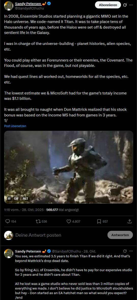Click the reply icon showing 154
The width and height of the screenshot is (137, 300).
pyautogui.click(x=11, y=221)
